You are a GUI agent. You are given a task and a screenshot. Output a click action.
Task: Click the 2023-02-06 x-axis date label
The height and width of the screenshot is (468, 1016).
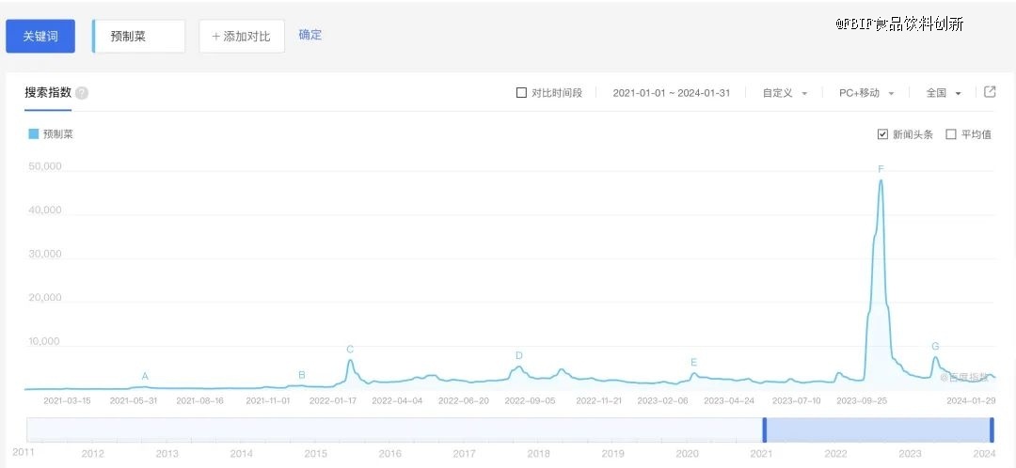coord(663,400)
